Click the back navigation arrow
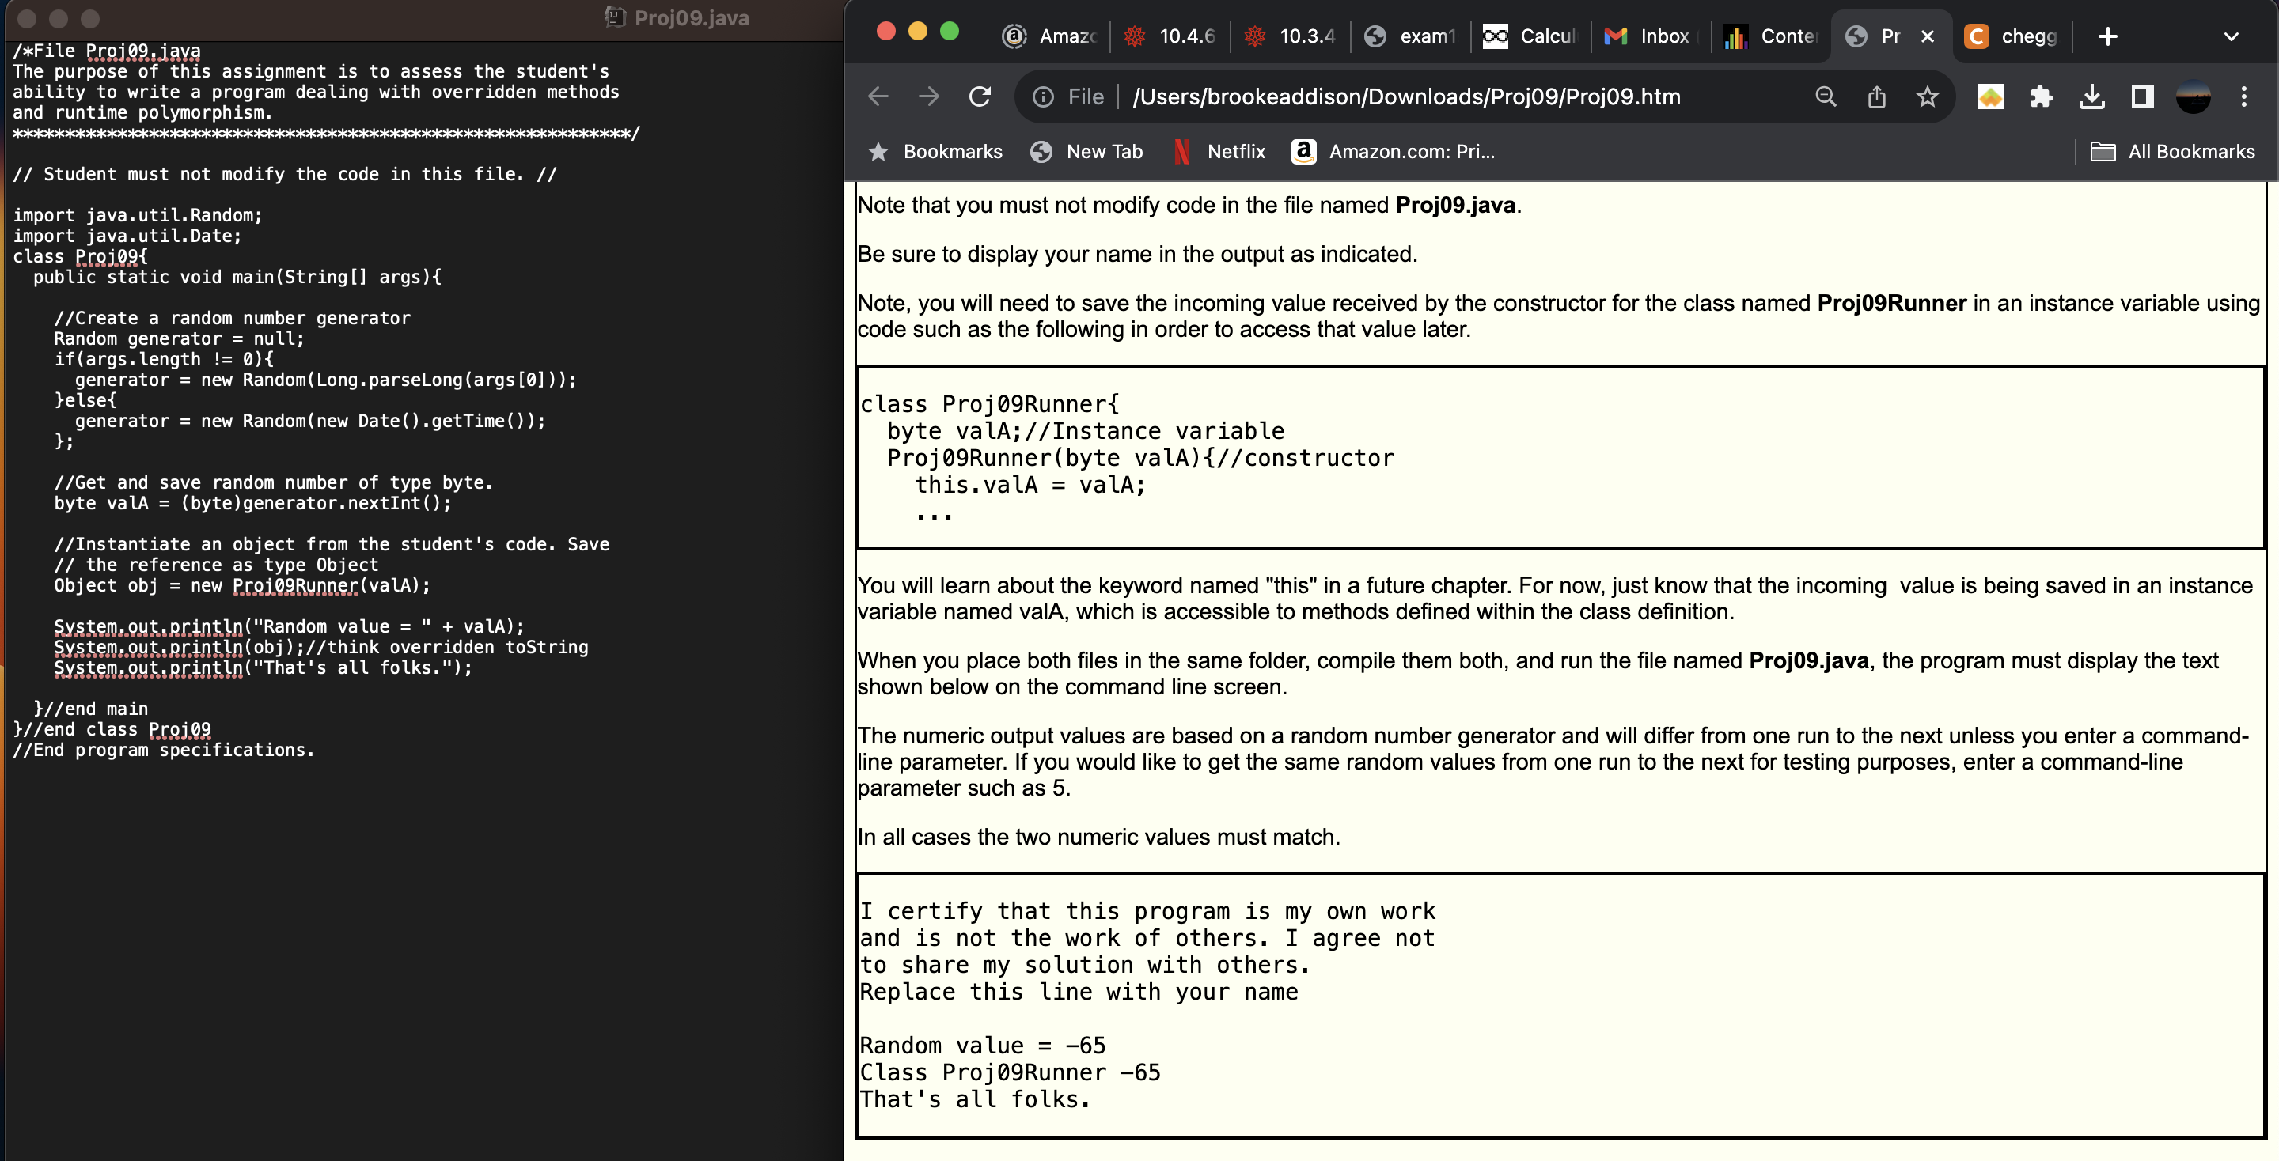Screen dimensions: 2279x1161 tap(877, 96)
